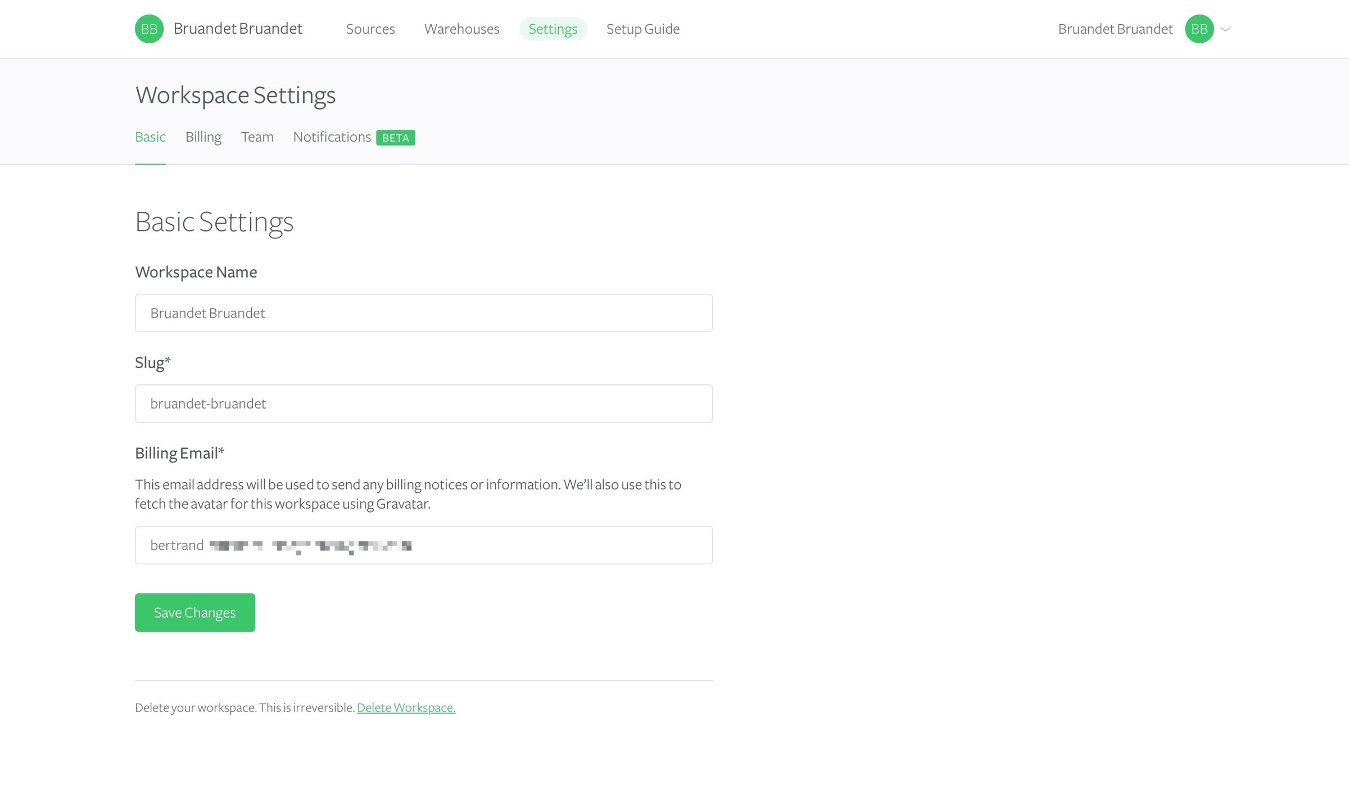The height and width of the screenshot is (812, 1349).
Task: Switch to the Basic settings tab
Action: pyautogui.click(x=150, y=137)
